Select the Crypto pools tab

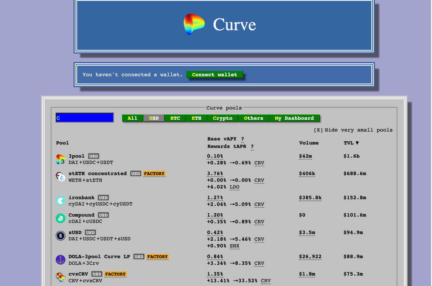tap(222, 118)
